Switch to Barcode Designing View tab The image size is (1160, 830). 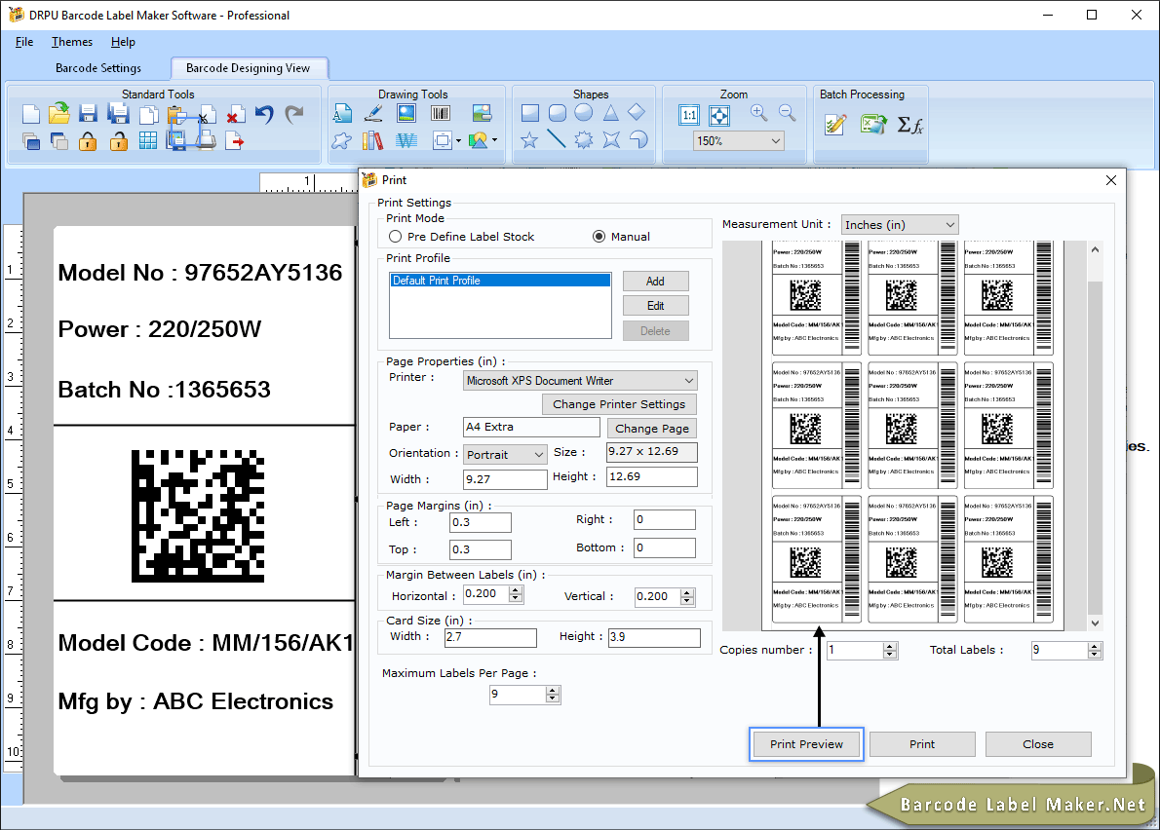coord(249,68)
